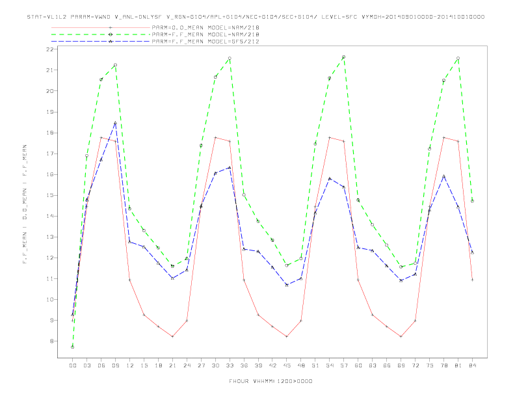Click x-axis forecast hour label 27
This screenshot has height=398, width=515.
[201, 365]
